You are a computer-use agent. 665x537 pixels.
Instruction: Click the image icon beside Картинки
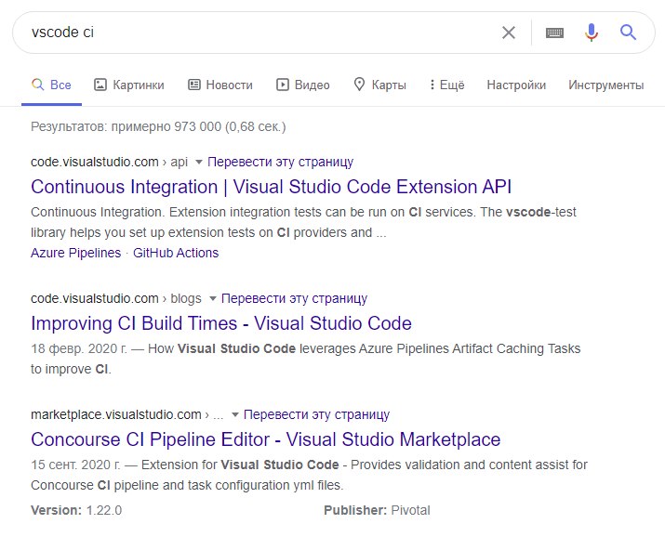point(100,85)
